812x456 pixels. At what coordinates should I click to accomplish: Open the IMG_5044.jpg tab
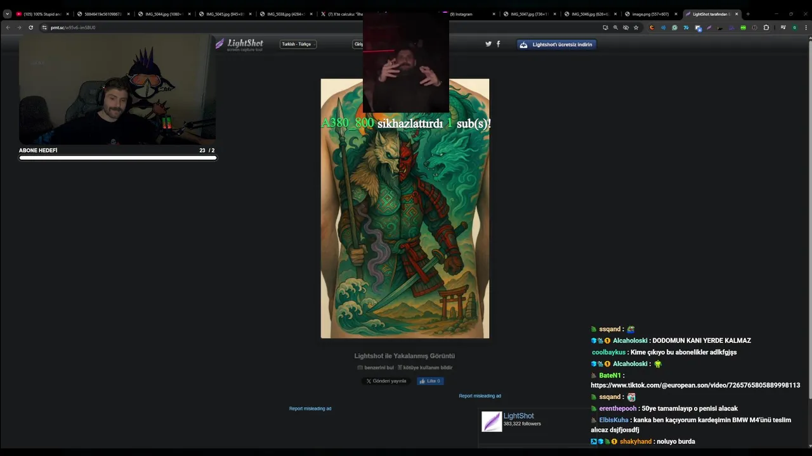(x=164, y=14)
